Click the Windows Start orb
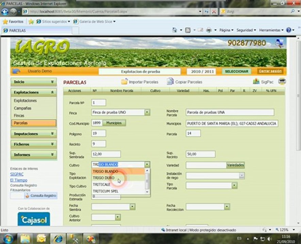Image resolution: width=301 pixels, height=244 pixels. pos(8,239)
